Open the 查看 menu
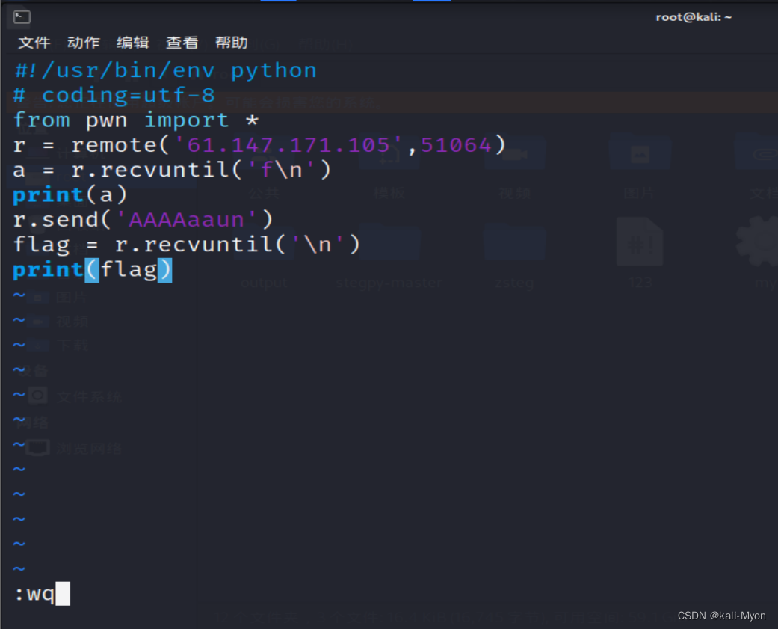Screen dimensions: 778x629 (x=182, y=43)
